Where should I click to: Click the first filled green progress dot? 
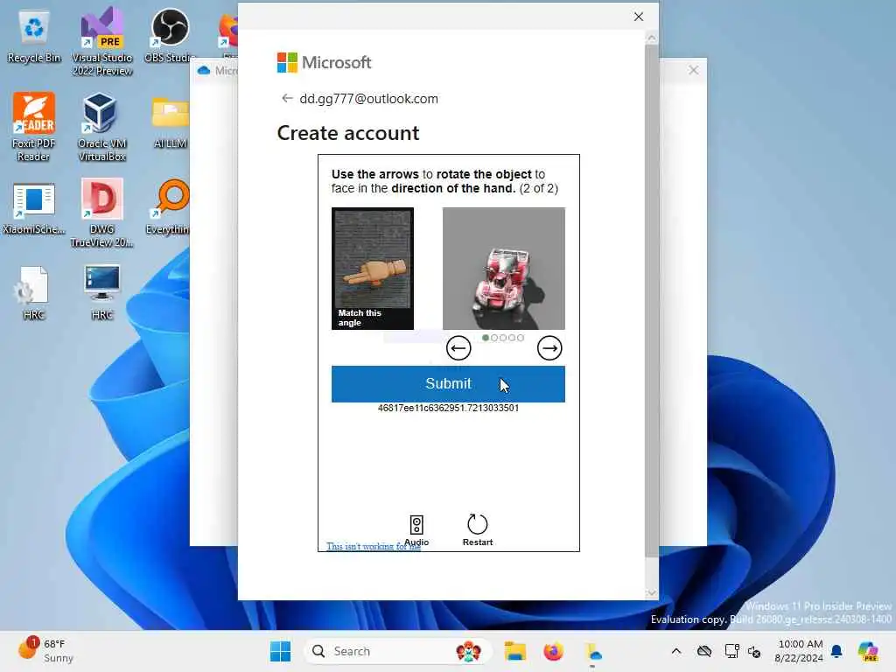pos(486,338)
